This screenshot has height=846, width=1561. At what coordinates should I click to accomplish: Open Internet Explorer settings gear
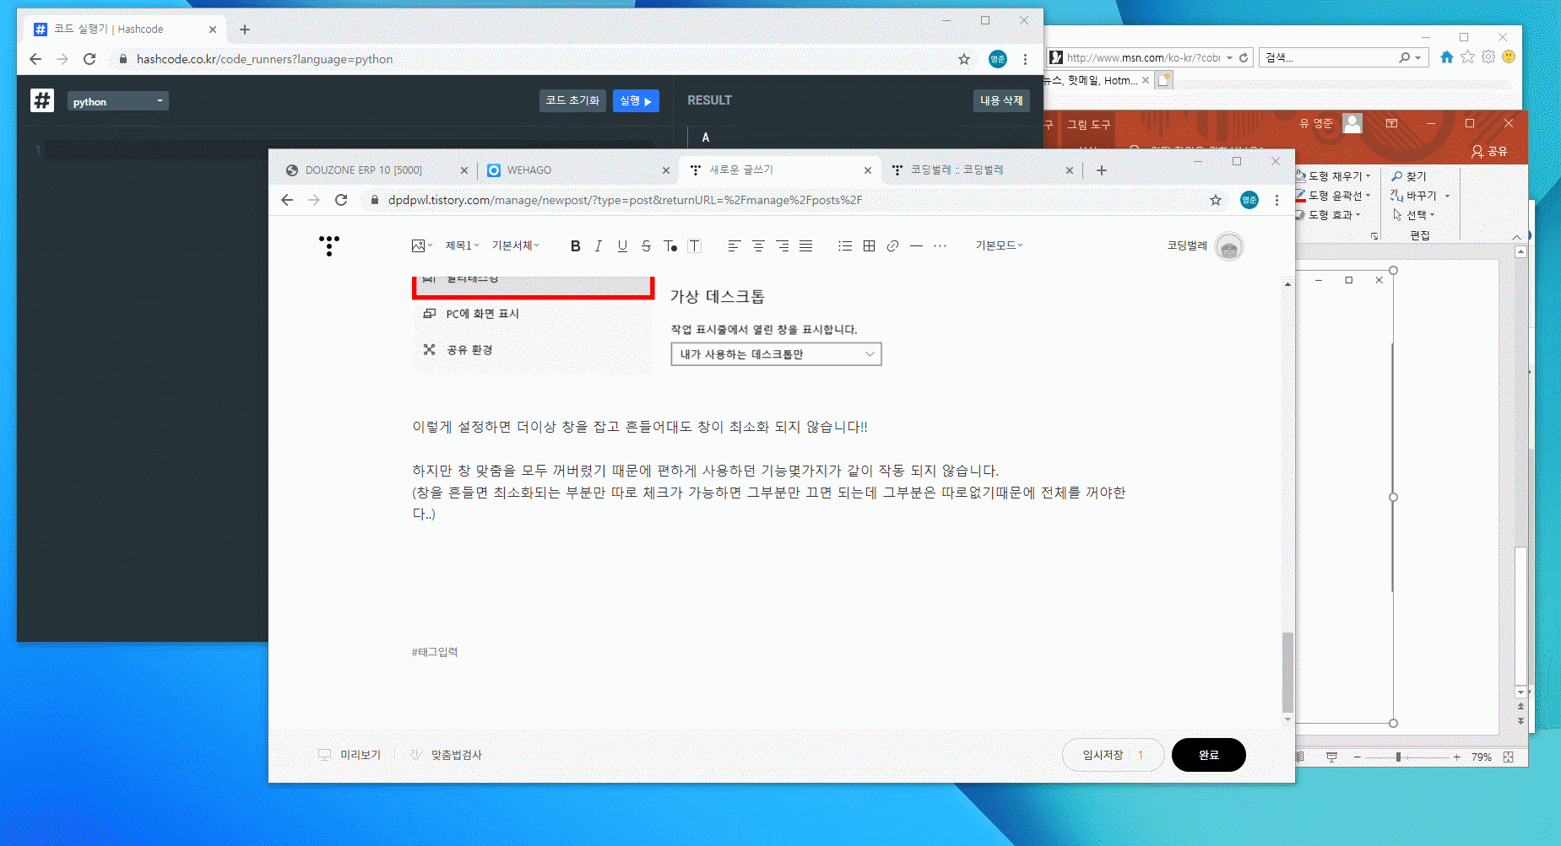[x=1488, y=57]
